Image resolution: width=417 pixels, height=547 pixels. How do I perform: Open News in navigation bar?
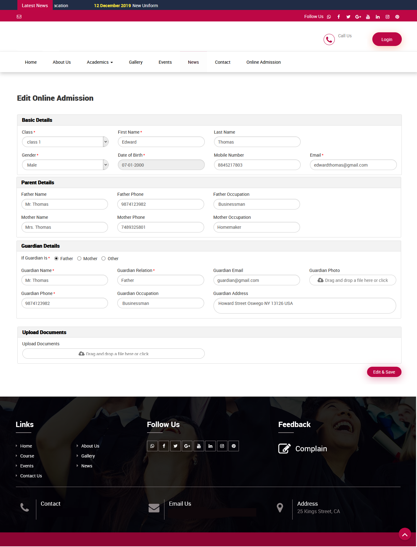(x=193, y=62)
